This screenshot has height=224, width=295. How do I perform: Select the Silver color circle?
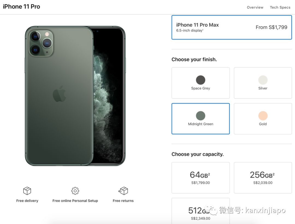click(x=263, y=80)
